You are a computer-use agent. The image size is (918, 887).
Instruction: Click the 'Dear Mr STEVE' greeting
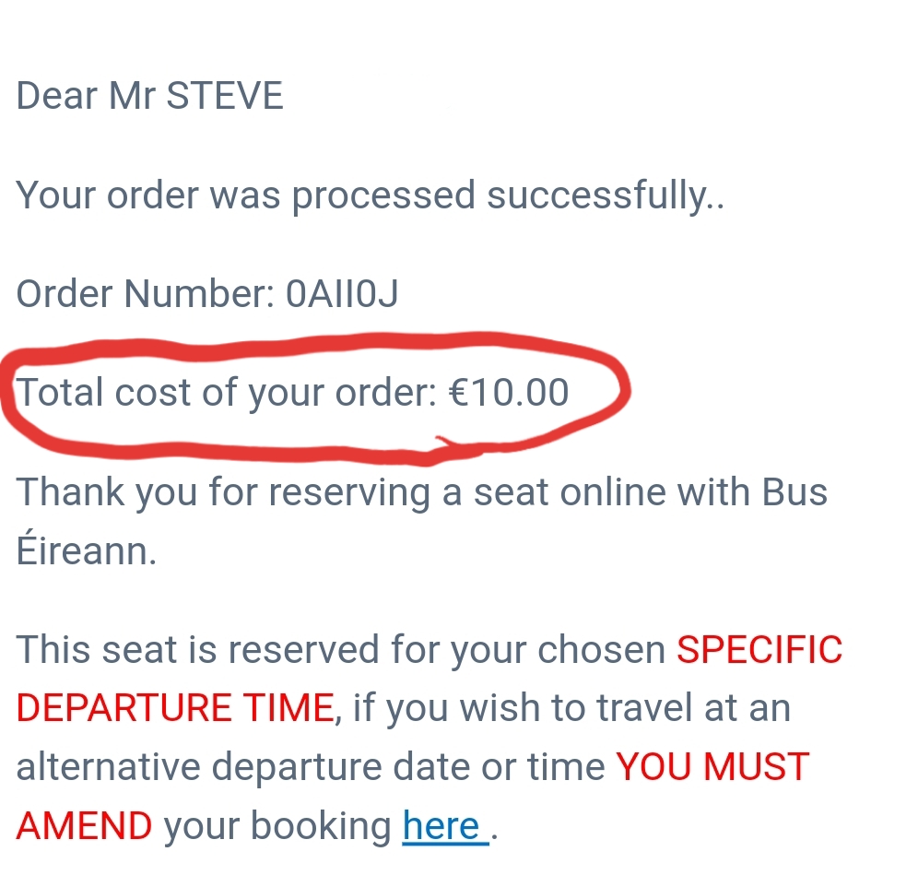(x=149, y=96)
